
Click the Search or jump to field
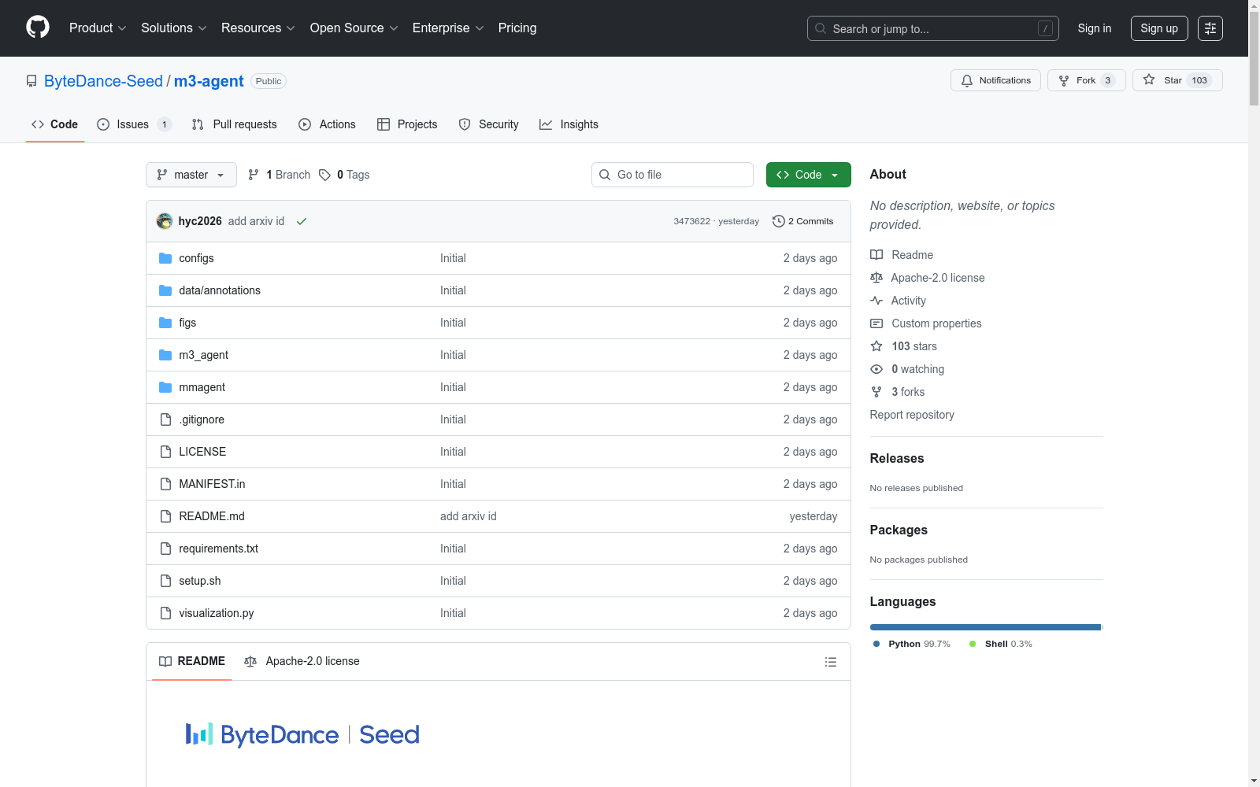pyautogui.click(x=933, y=28)
